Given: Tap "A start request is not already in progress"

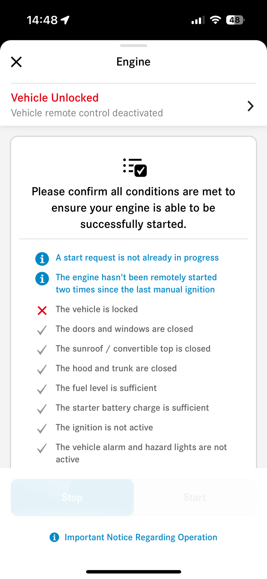Looking at the screenshot, I should 137,258.
